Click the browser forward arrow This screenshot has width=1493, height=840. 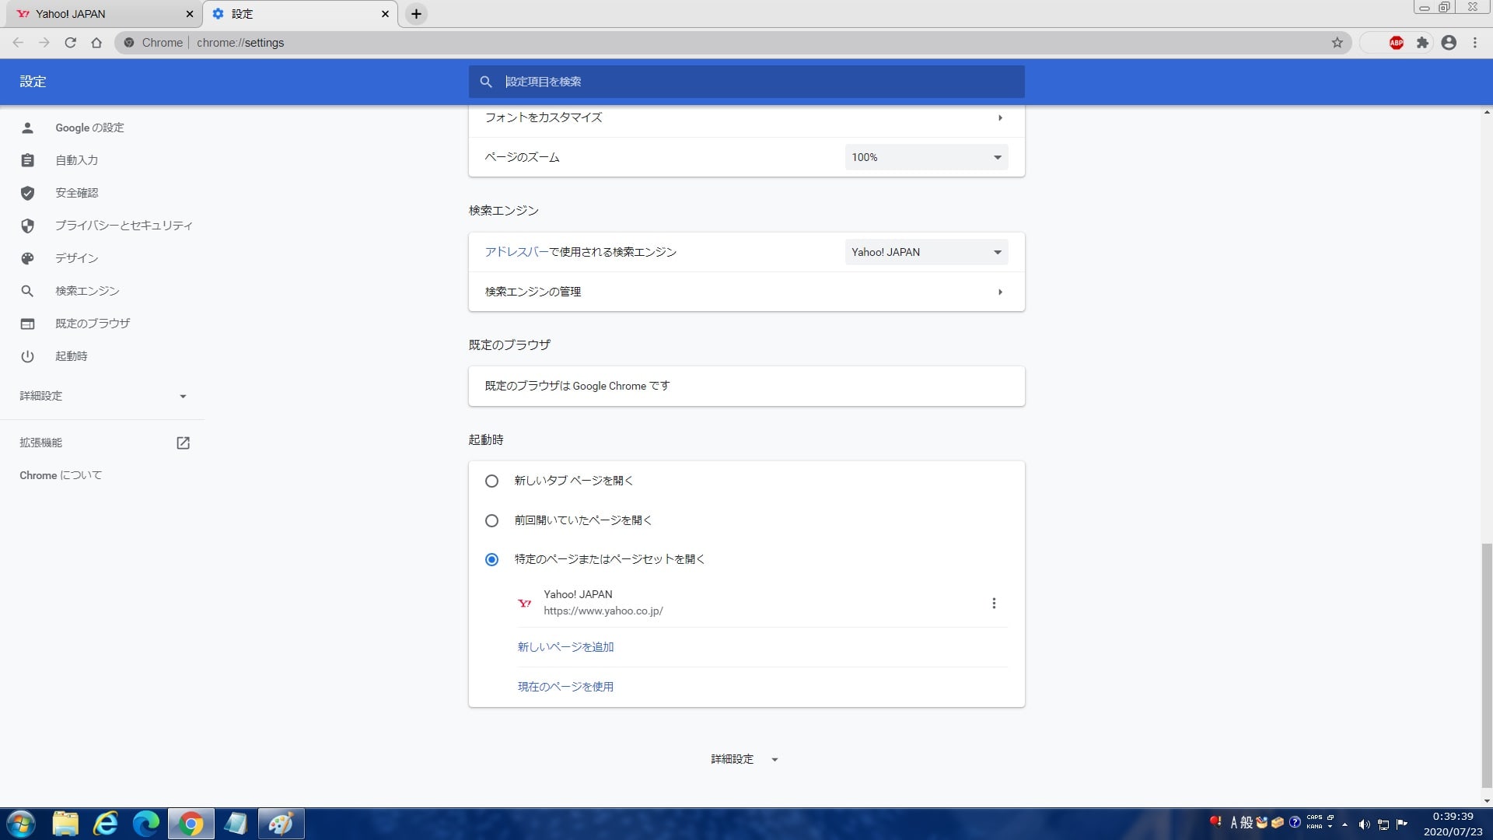(x=44, y=43)
